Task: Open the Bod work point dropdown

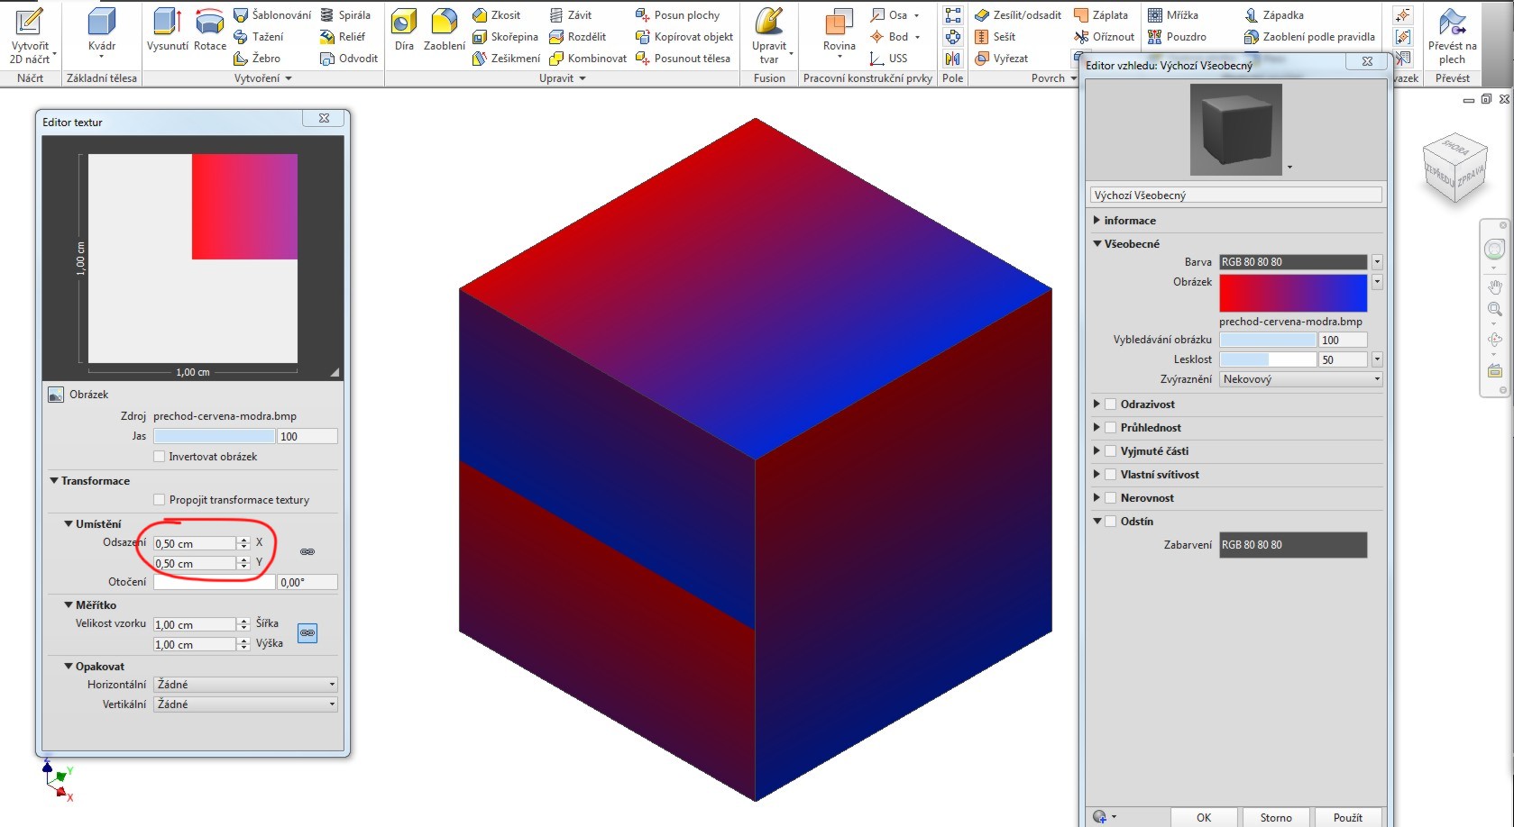Action: click(917, 37)
